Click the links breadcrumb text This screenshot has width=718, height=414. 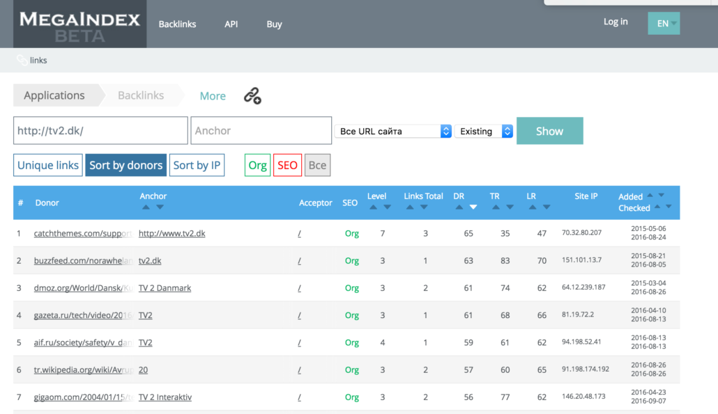point(38,61)
